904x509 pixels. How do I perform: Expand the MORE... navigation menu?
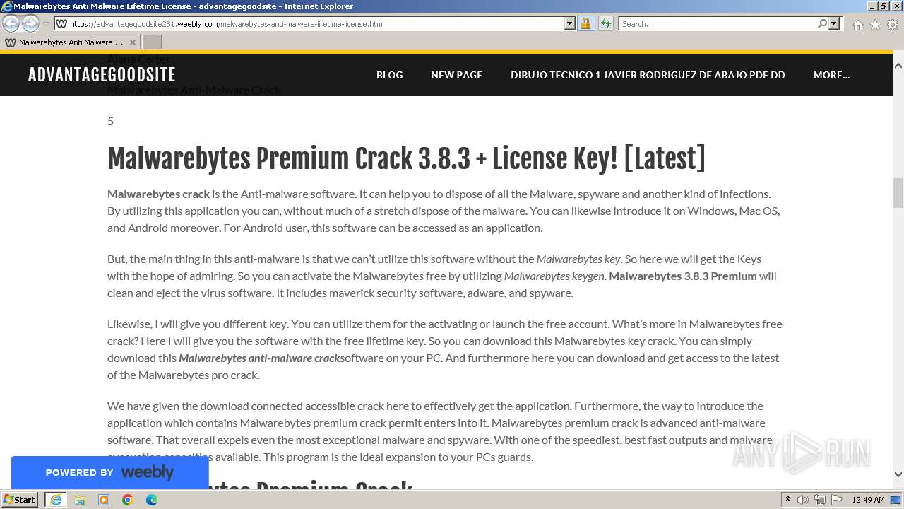pyautogui.click(x=831, y=75)
